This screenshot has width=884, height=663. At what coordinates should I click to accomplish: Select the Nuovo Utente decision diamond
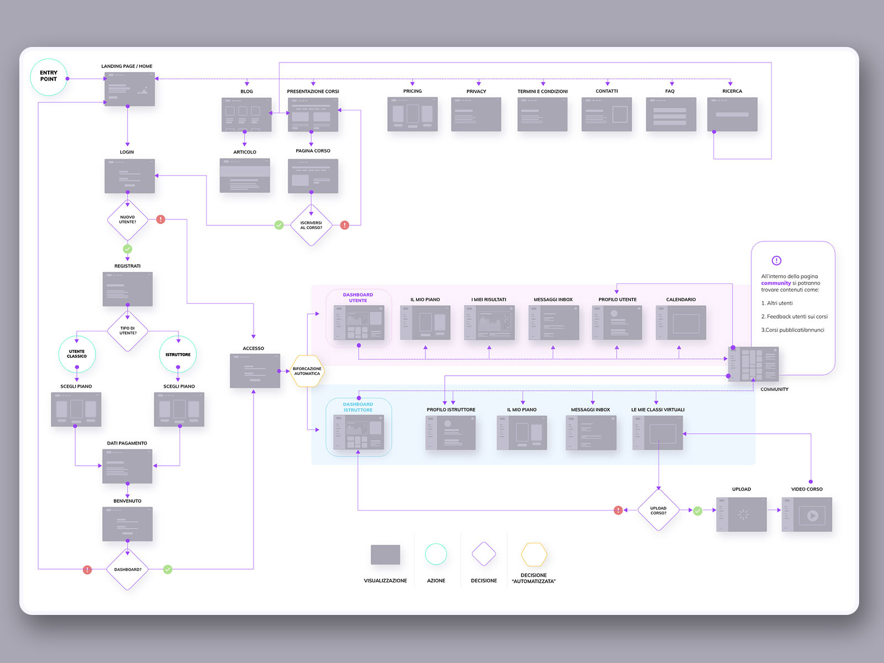click(x=128, y=219)
